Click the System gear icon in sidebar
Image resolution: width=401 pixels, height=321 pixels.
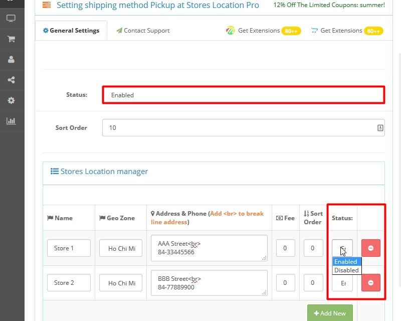[11, 100]
